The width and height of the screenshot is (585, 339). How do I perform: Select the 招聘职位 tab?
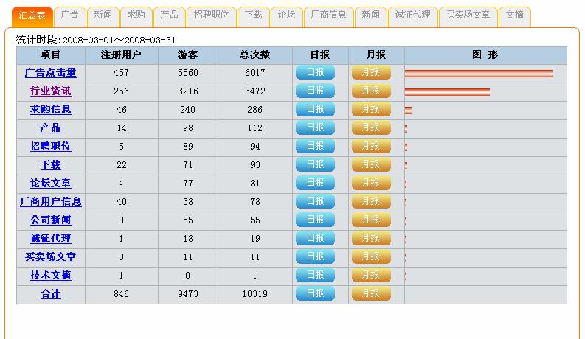point(211,15)
